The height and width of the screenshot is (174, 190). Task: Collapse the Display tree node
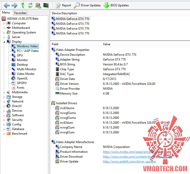(x=4, y=42)
